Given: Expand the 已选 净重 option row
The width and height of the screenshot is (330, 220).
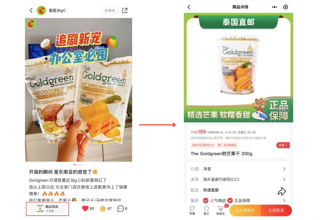Looking at the screenshot, I should coord(238,169).
